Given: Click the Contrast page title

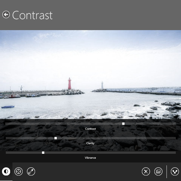Looking at the screenshot, I should [32, 15].
